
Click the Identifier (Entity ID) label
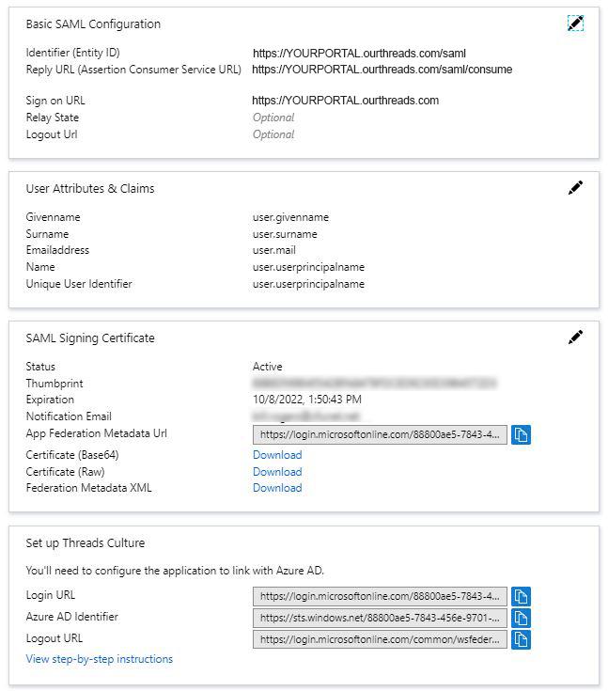pyautogui.click(x=72, y=53)
